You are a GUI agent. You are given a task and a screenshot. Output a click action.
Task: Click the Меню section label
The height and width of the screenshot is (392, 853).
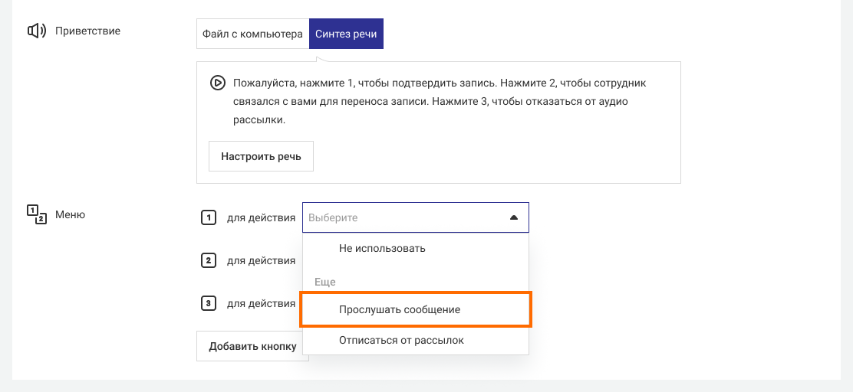[70, 214]
